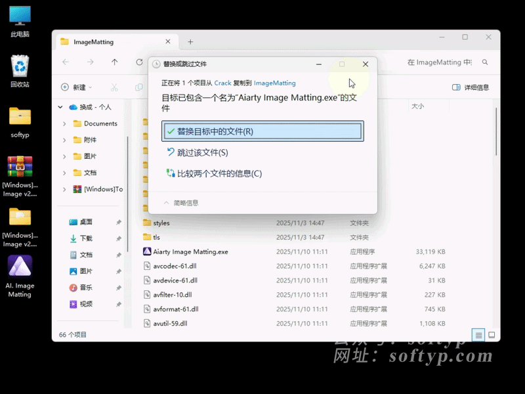The height and width of the screenshot is (394, 525).
Task: Close the ImageMatting tab
Action: coord(168,41)
